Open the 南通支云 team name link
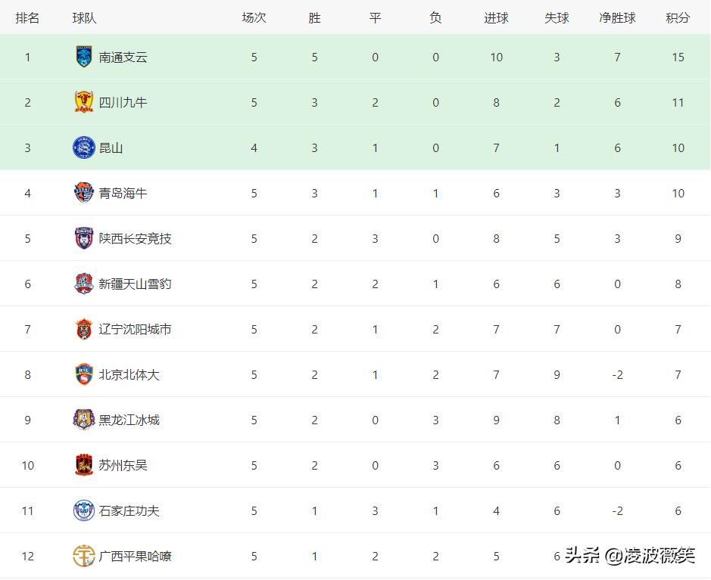 coord(123,57)
